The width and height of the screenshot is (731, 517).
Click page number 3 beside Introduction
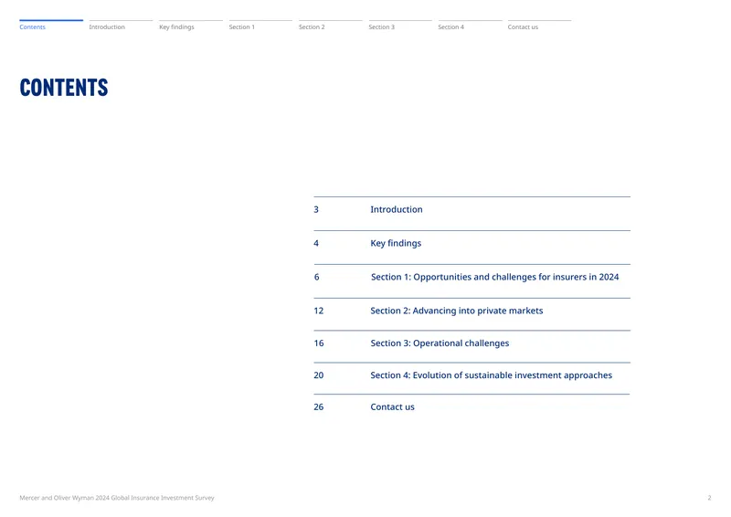pos(316,209)
